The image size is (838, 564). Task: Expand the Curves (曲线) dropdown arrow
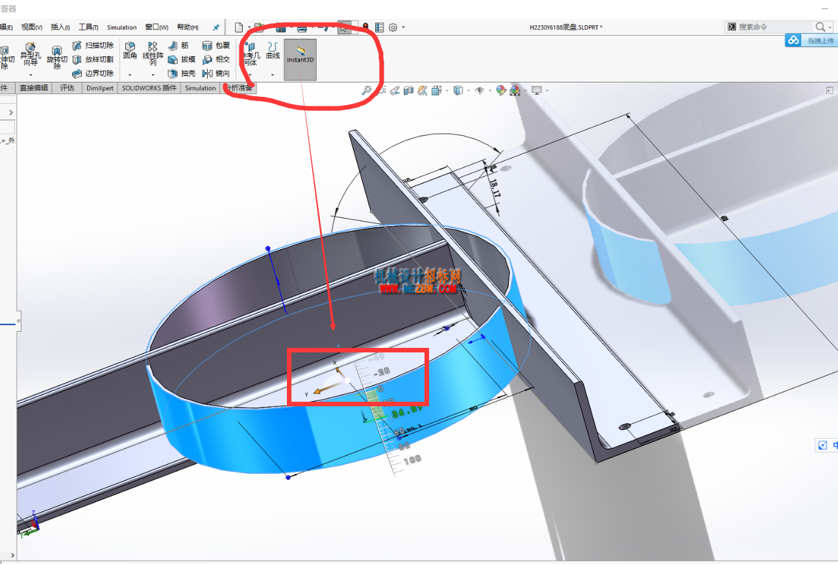[x=273, y=75]
